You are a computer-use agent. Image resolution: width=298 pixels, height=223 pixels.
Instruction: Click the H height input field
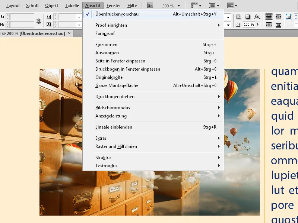tap(22, 25)
